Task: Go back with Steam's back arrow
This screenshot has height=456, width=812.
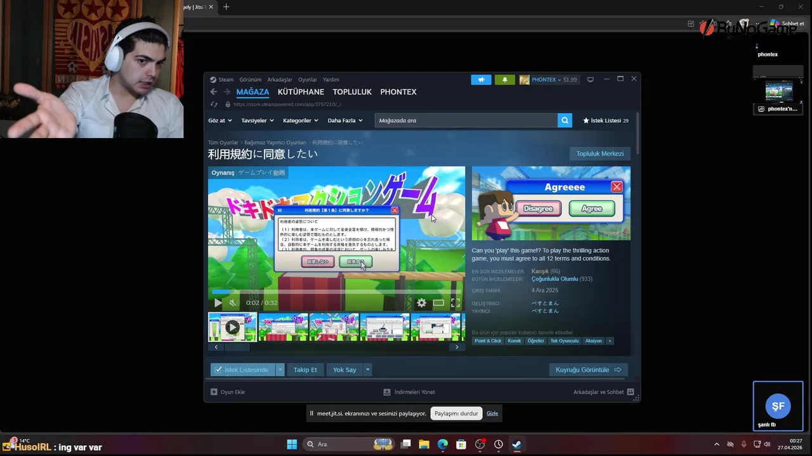Action: click(214, 92)
